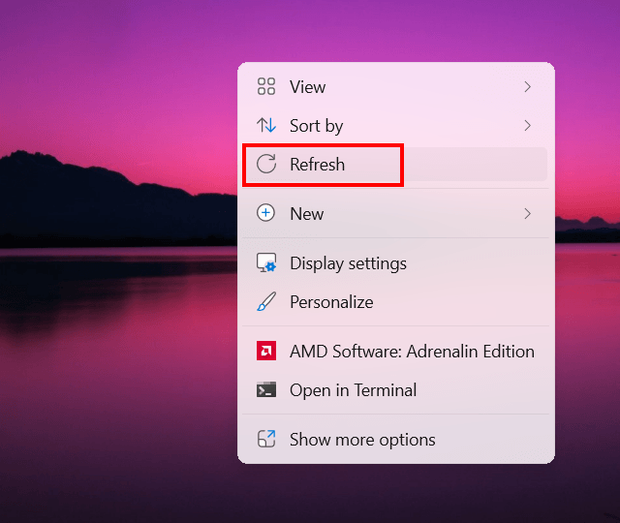
Task: Launch AMD Software: Adrenalin Edition
Action: click(412, 352)
